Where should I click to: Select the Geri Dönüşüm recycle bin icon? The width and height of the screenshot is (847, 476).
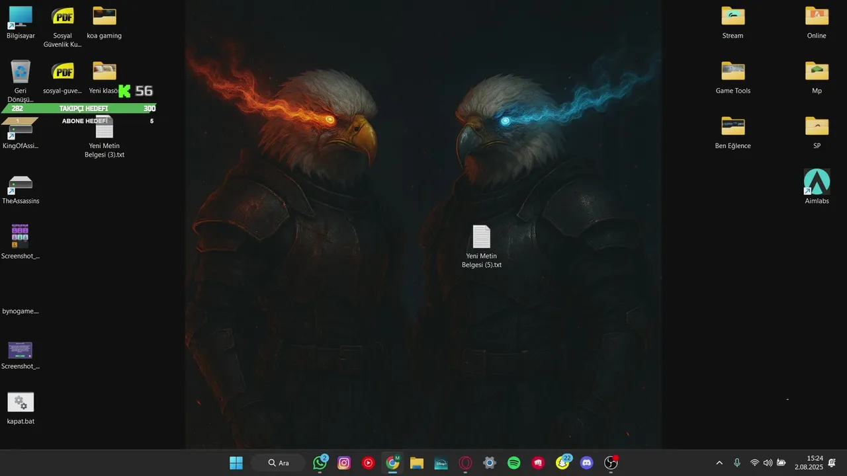point(21,81)
